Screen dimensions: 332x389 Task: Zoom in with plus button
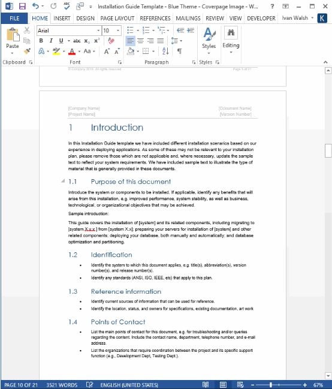click(x=305, y=385)
